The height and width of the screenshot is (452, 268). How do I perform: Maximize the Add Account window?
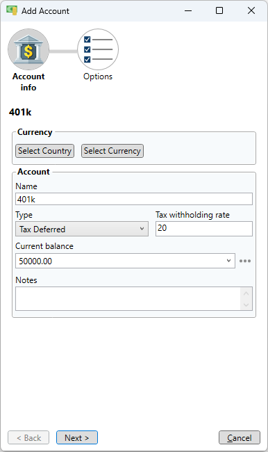(219, 10)
